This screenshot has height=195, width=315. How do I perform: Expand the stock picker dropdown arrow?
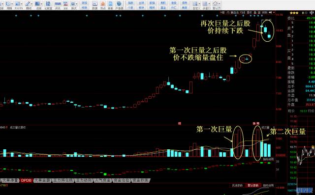tap(41, 4)
